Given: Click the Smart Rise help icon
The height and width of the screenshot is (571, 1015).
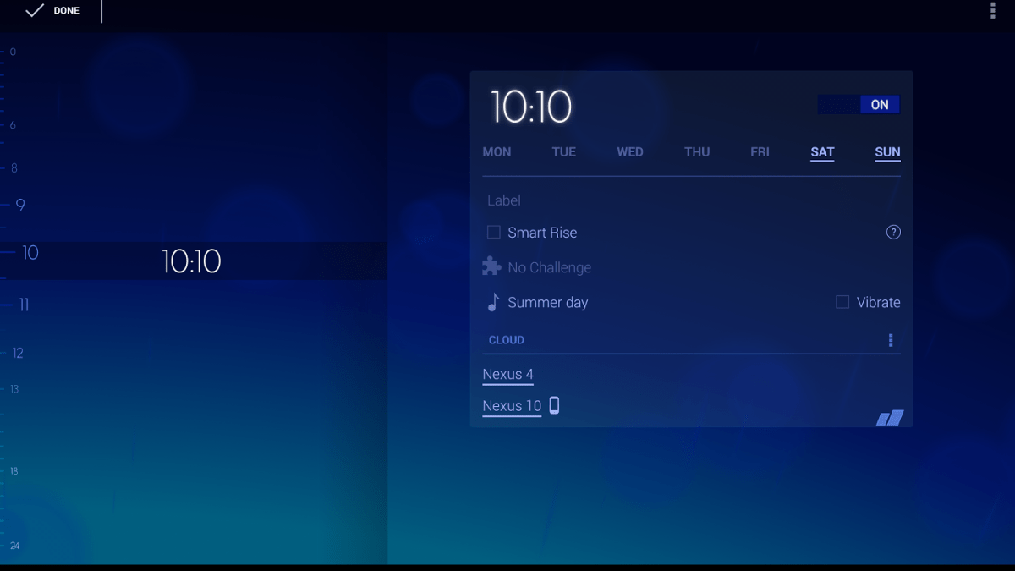Looking at the screenshot, I should (x=893, y=233).
